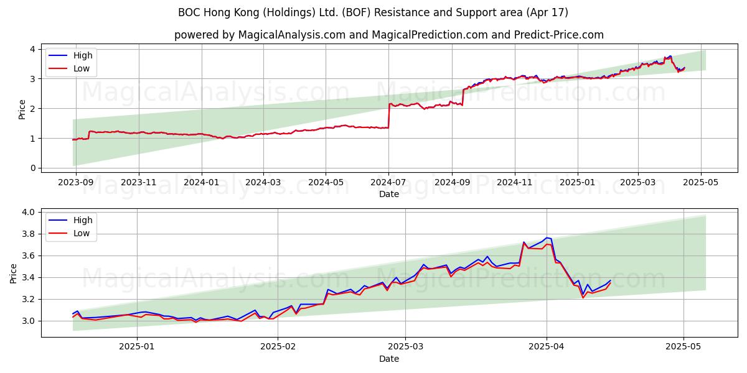Click the price jump at 2024-07 in the top chart

[388, 116]
